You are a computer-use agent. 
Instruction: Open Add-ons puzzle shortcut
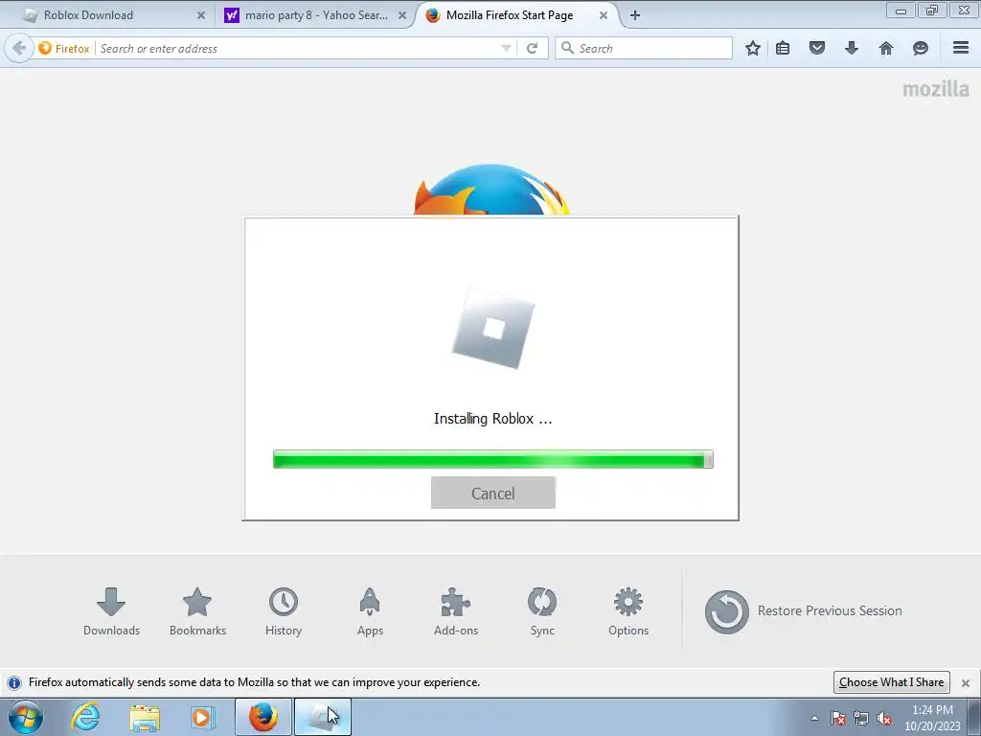(x=456, y=612)
